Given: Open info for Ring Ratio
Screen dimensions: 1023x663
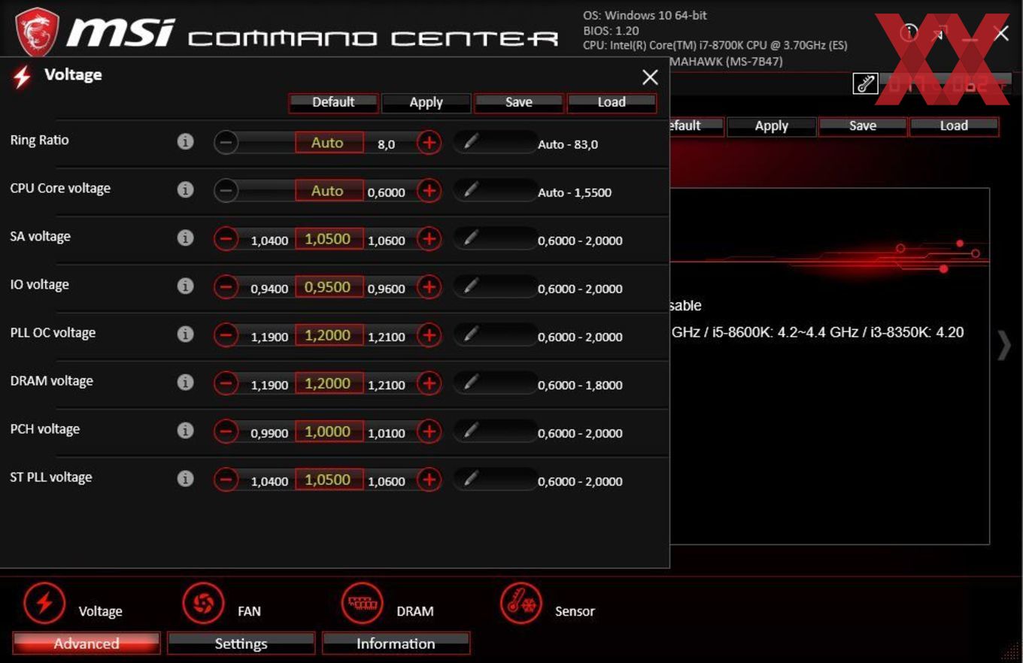Looking at the screenshot, I should click(185, 141).
